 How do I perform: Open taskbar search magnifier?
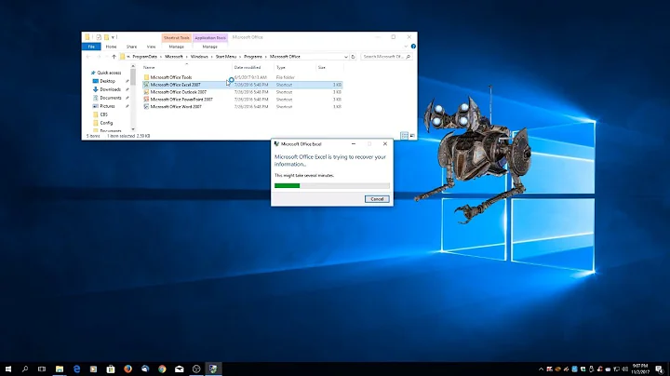click(25, 369)
